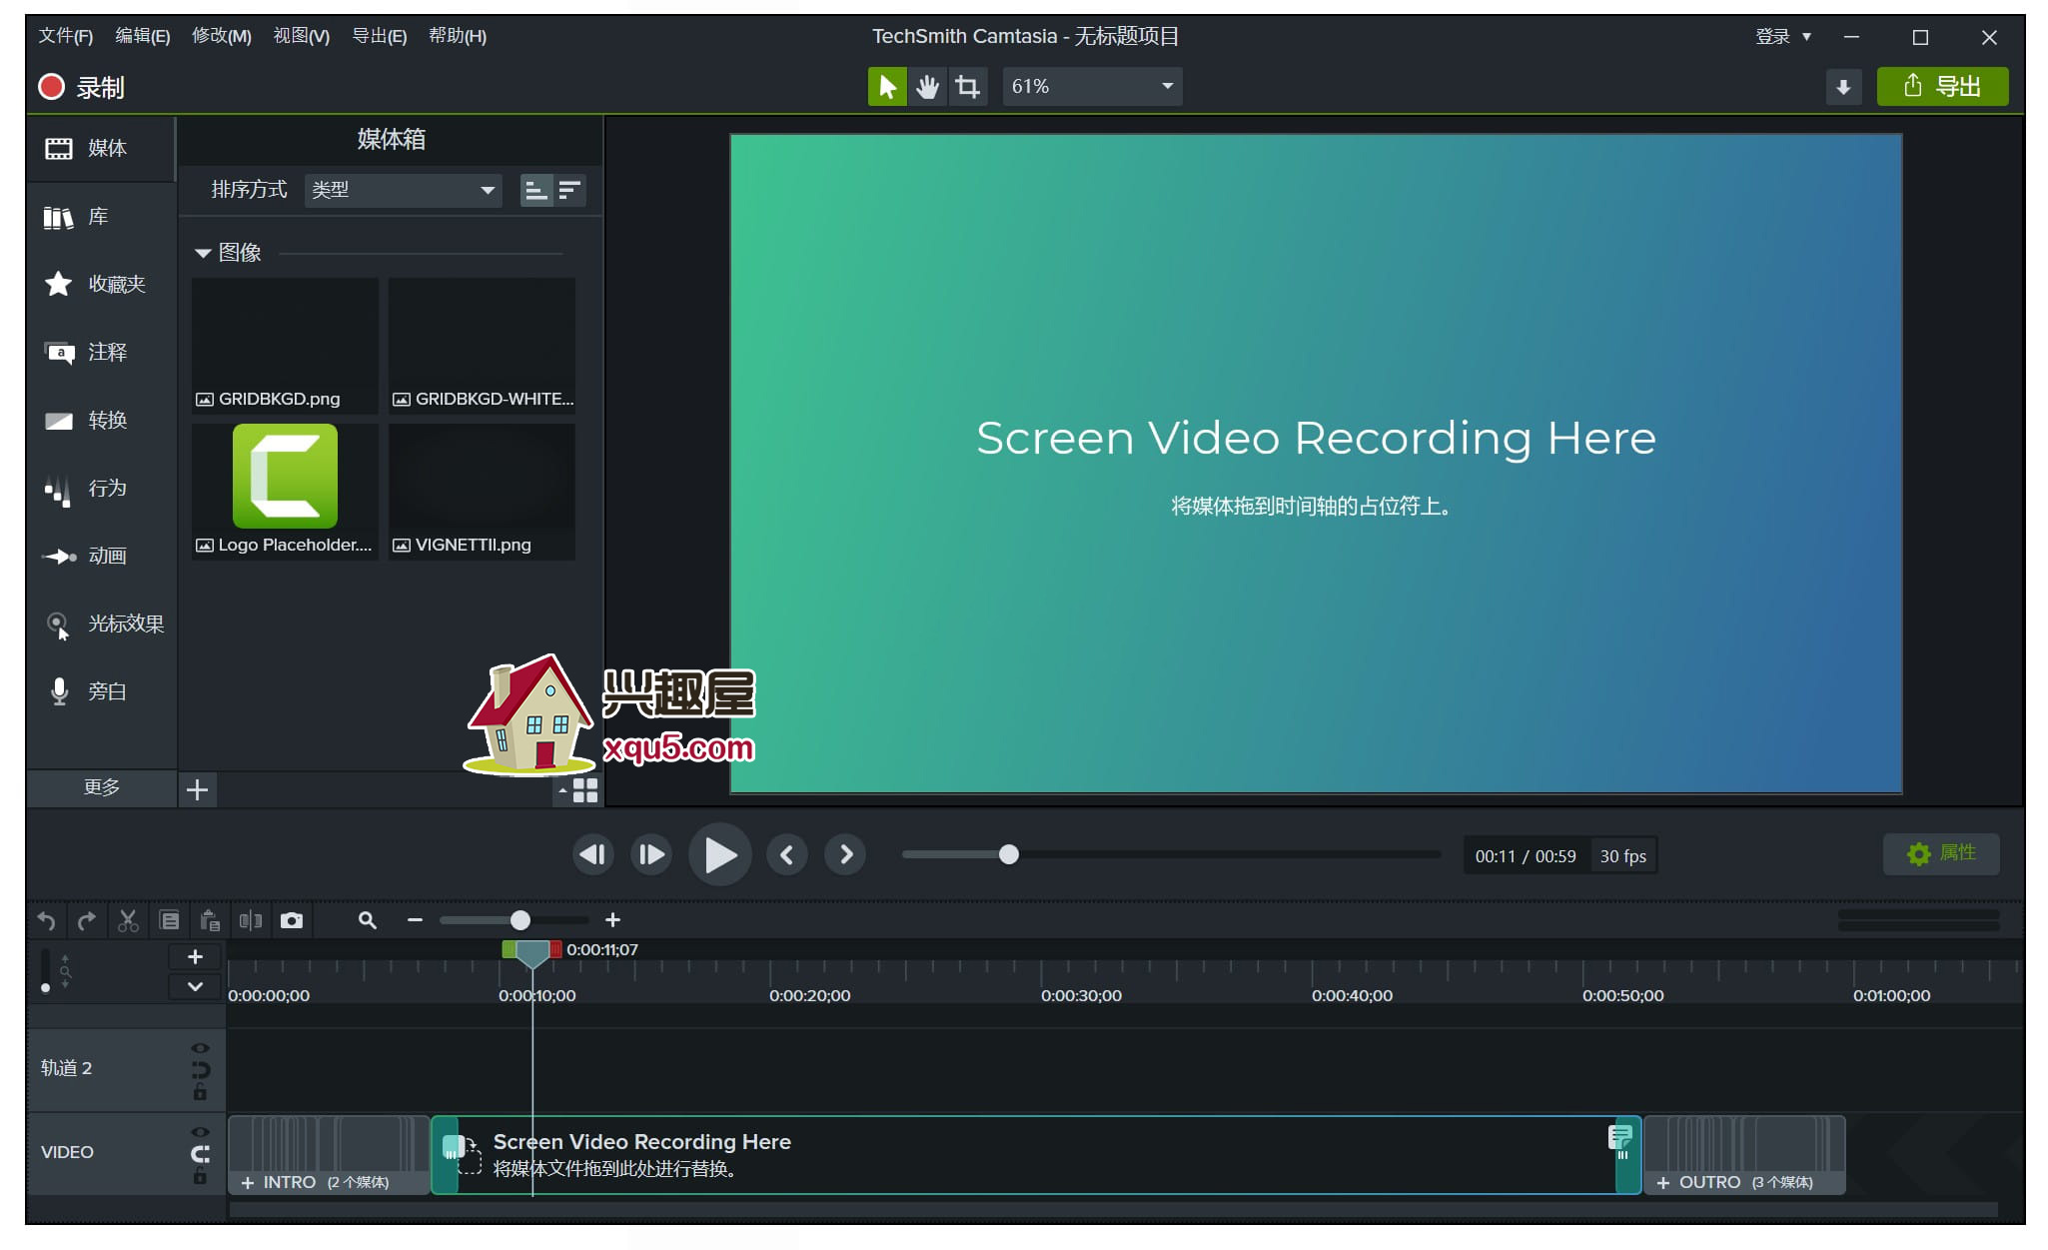Toggle lock for 轨道 2
Screen dimensions: 2048x1250
pos(200,1092)
